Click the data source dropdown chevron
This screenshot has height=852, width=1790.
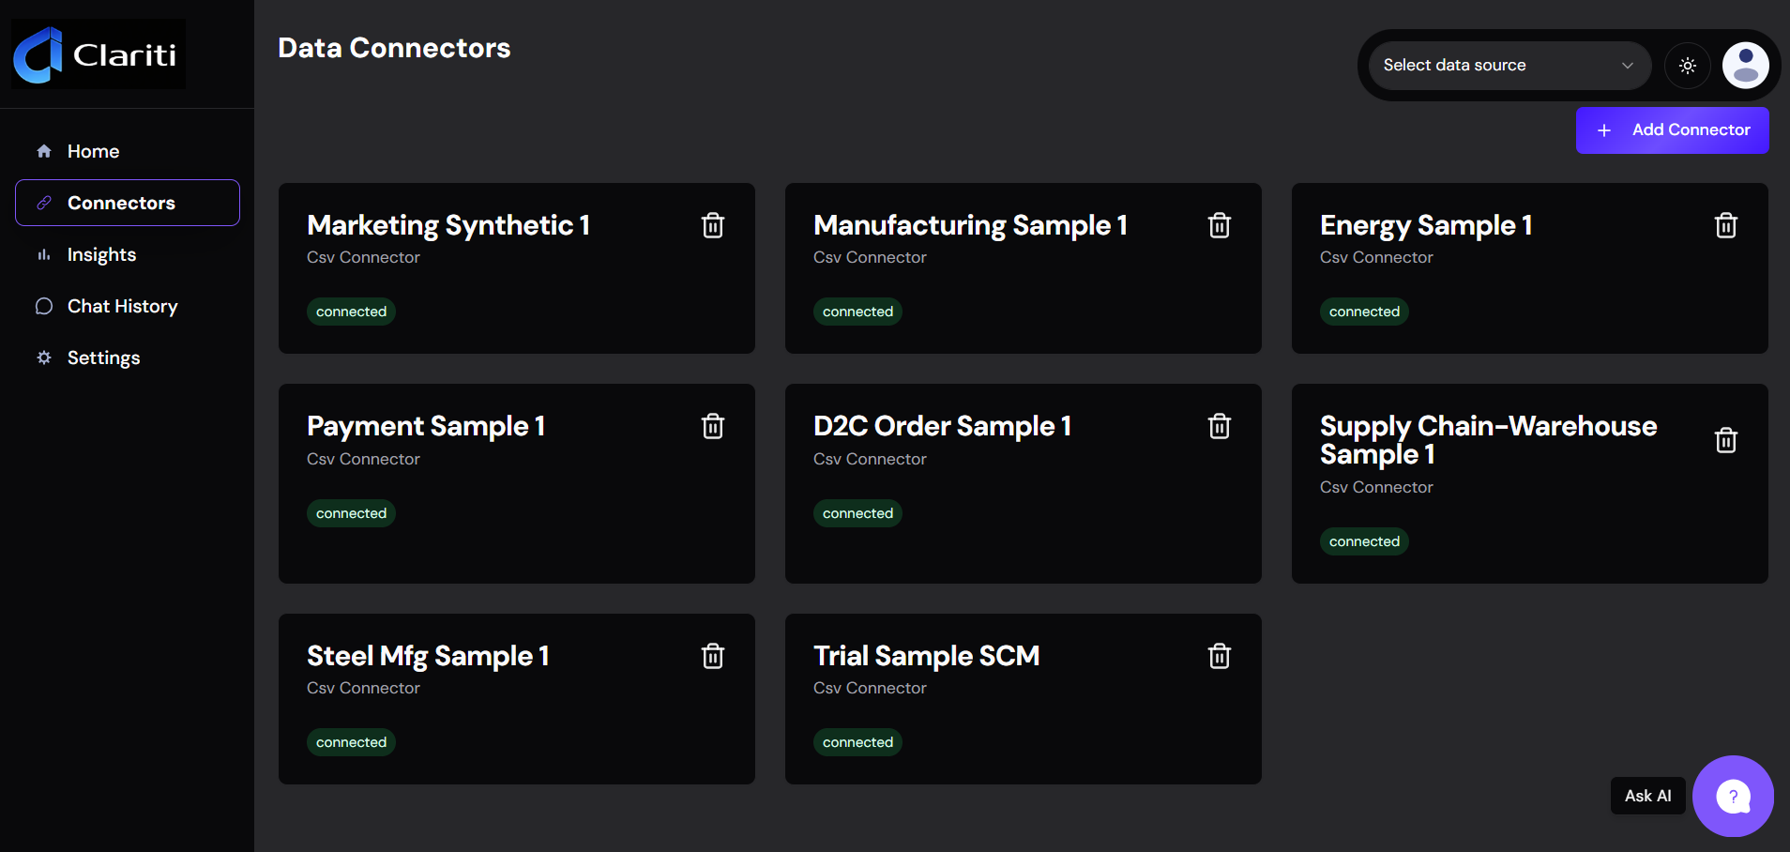[1628, 66]
